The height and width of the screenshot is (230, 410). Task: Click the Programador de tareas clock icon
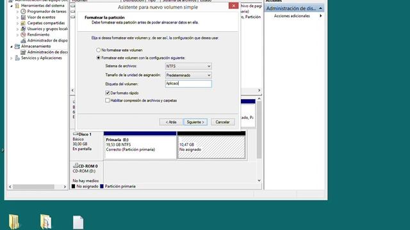tap(23, 11)
